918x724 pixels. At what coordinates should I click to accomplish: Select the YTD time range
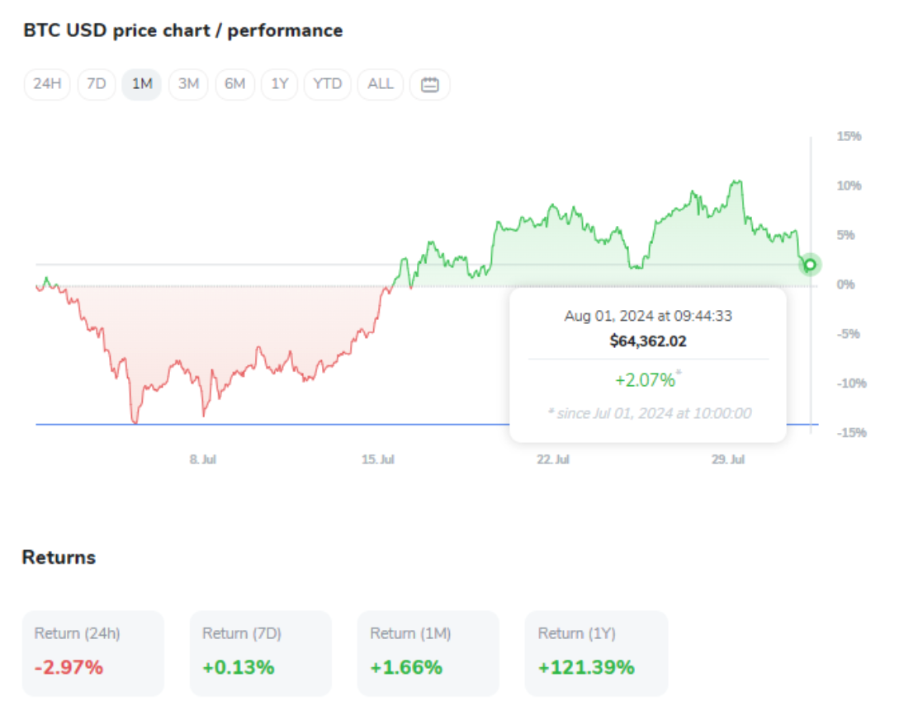coord(328,84)
